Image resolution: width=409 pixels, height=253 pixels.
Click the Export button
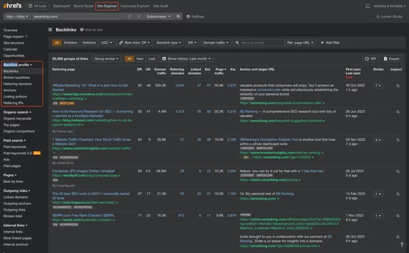coord(391,59)
